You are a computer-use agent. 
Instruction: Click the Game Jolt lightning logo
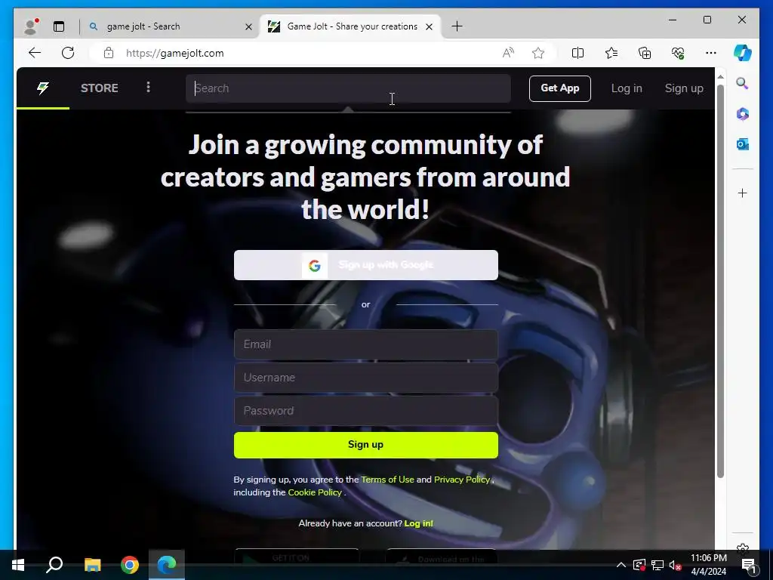[x=43, y=88]
